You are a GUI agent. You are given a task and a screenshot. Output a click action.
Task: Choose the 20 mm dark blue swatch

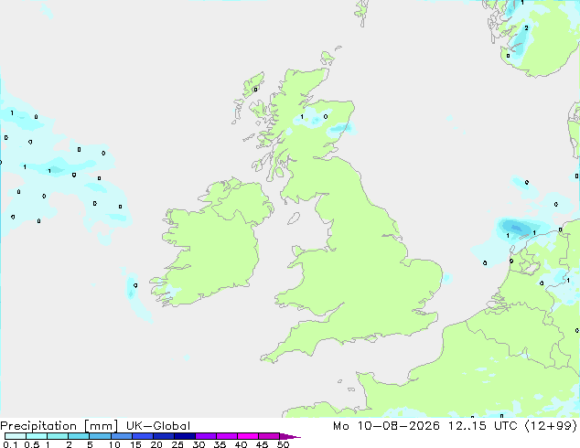coord(164,436)
